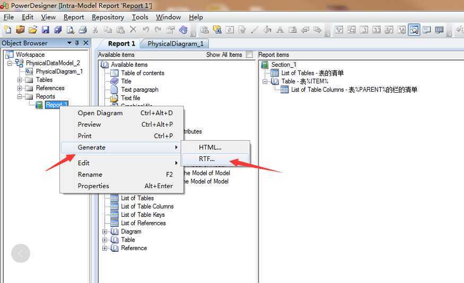The image size is (464, 283).
Task: Choose Preview in the context menu
Action: [x=122, y=125]
